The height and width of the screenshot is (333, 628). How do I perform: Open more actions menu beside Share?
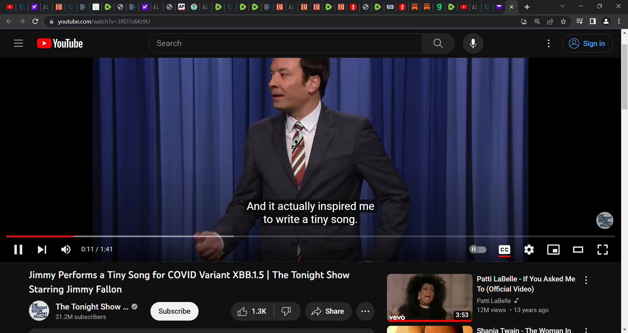point(365,311)
